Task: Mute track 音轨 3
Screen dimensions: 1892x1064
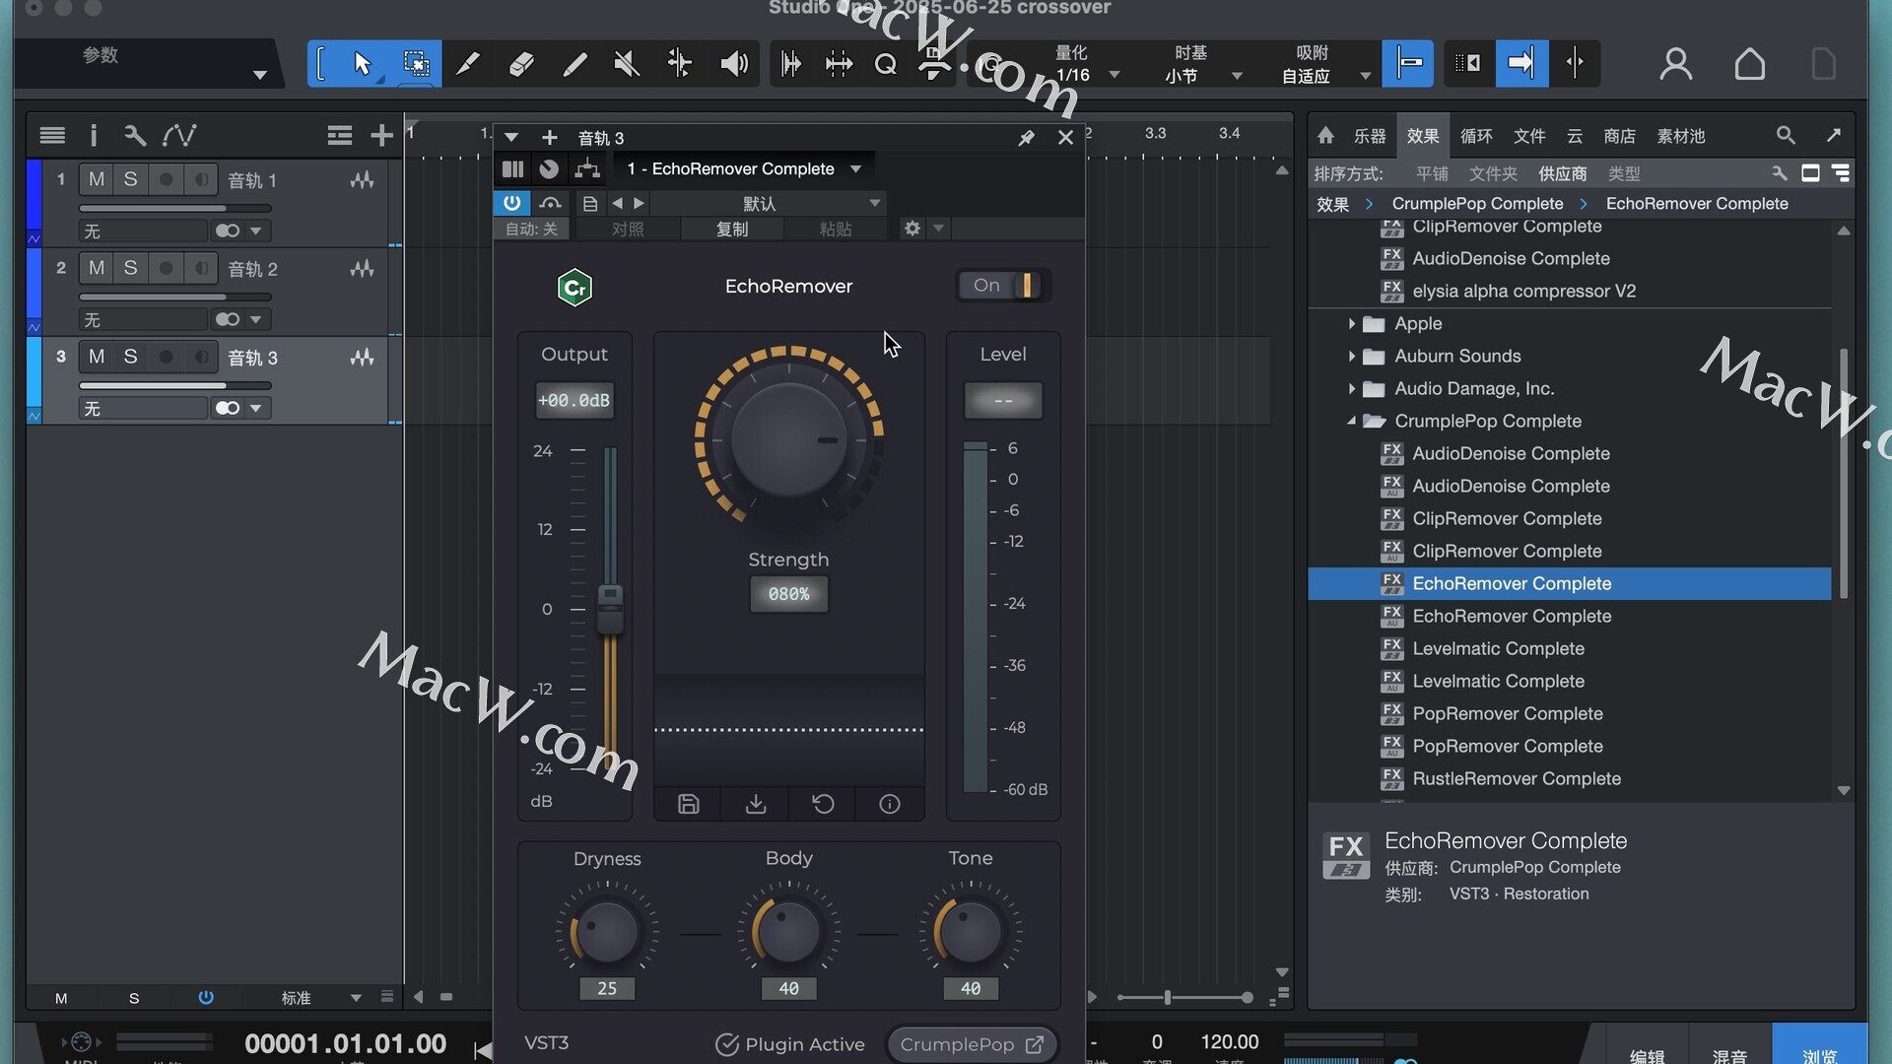Action: tap(96, 357)
